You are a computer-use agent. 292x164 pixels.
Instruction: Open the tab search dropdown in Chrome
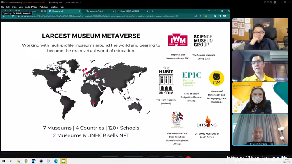point(209,11)
